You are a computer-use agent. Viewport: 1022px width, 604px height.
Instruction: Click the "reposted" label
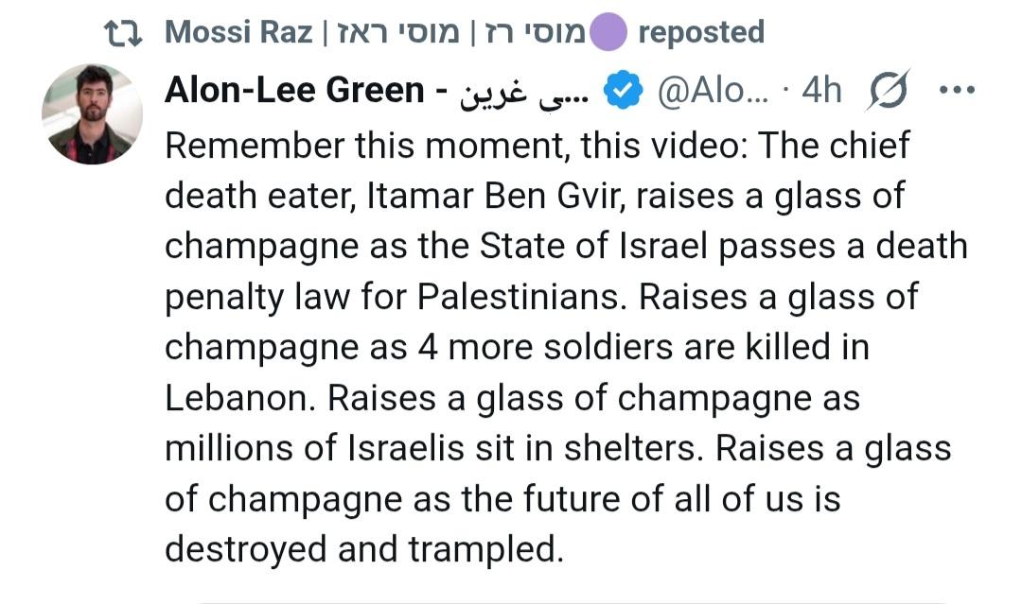point(700,33)
